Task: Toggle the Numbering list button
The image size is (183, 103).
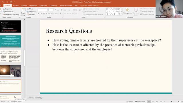Action: [69, 10]
